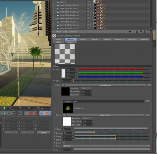The width and height of the screenshot is (157, 154).
Task: Switch to the Opacity tab
Action: coord(107,39)
